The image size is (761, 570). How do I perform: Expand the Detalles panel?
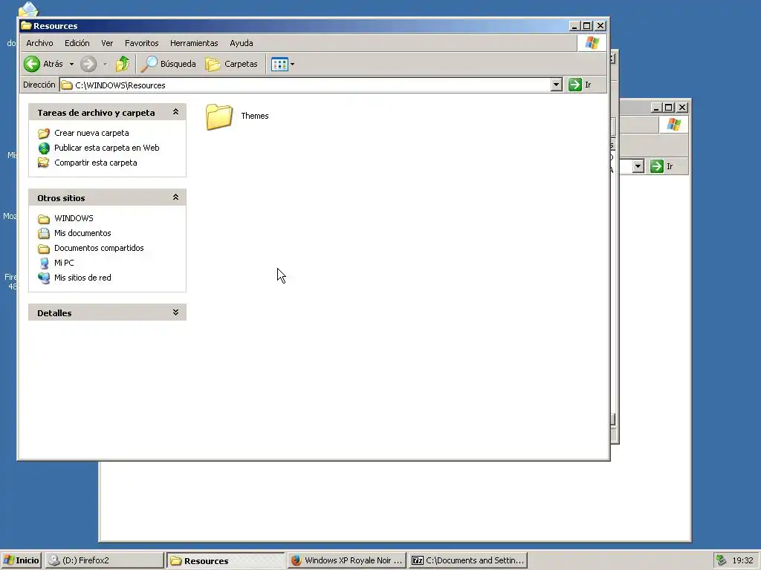175,312
